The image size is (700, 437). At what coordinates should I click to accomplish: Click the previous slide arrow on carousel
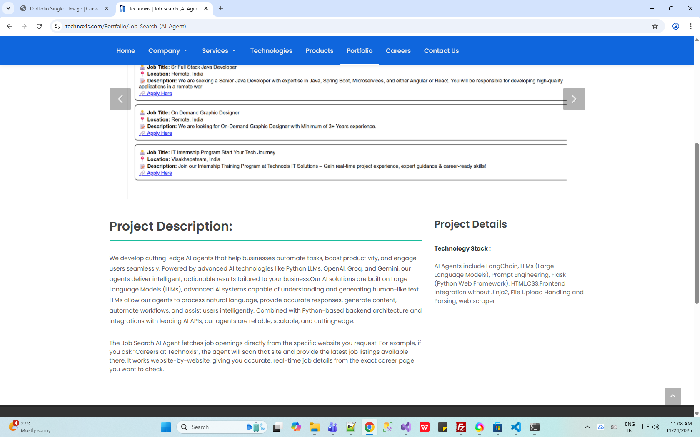120,99
